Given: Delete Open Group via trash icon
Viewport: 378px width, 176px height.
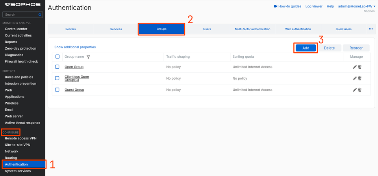Looking at the screenshot, I should (x=359, y=67).
